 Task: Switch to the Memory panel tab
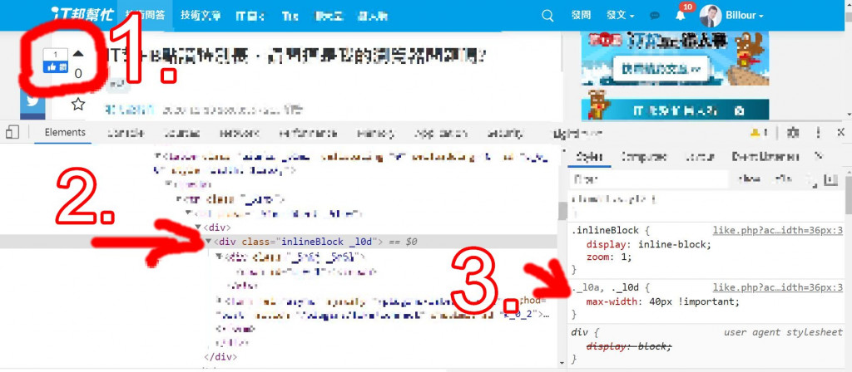coord(375,133)
